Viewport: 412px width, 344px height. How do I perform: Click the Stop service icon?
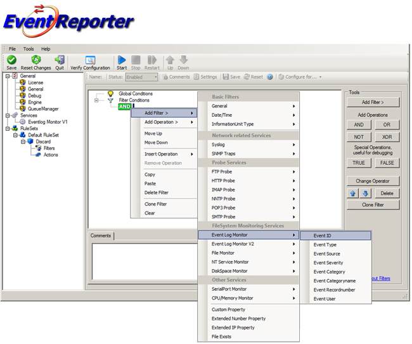[x=136, y=60]
